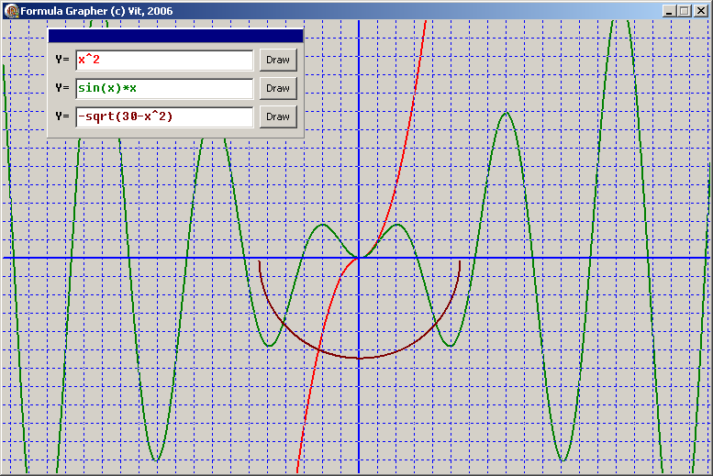Click the dark red semicircle curve's bottom
Viewport: 713px width, 476px height.
(359, 358)
